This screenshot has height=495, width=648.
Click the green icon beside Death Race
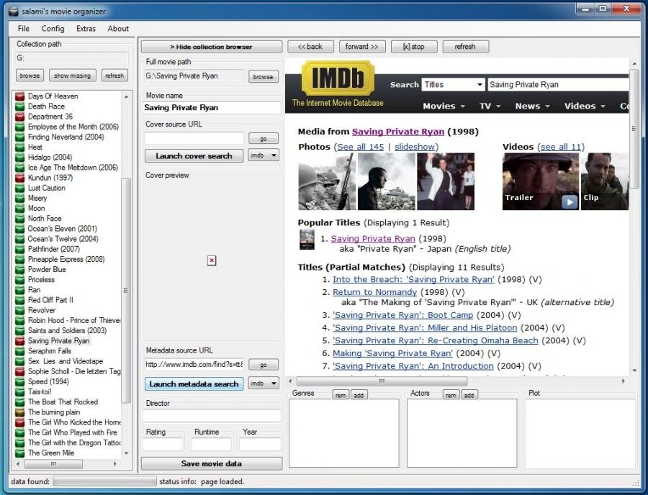tap(20, 106)
